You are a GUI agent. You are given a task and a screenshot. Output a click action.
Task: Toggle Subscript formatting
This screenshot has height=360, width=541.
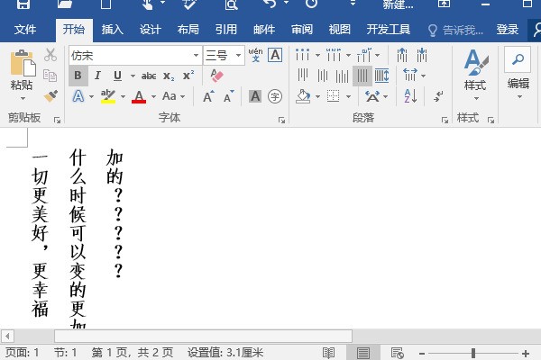click(x=169, y=76)
